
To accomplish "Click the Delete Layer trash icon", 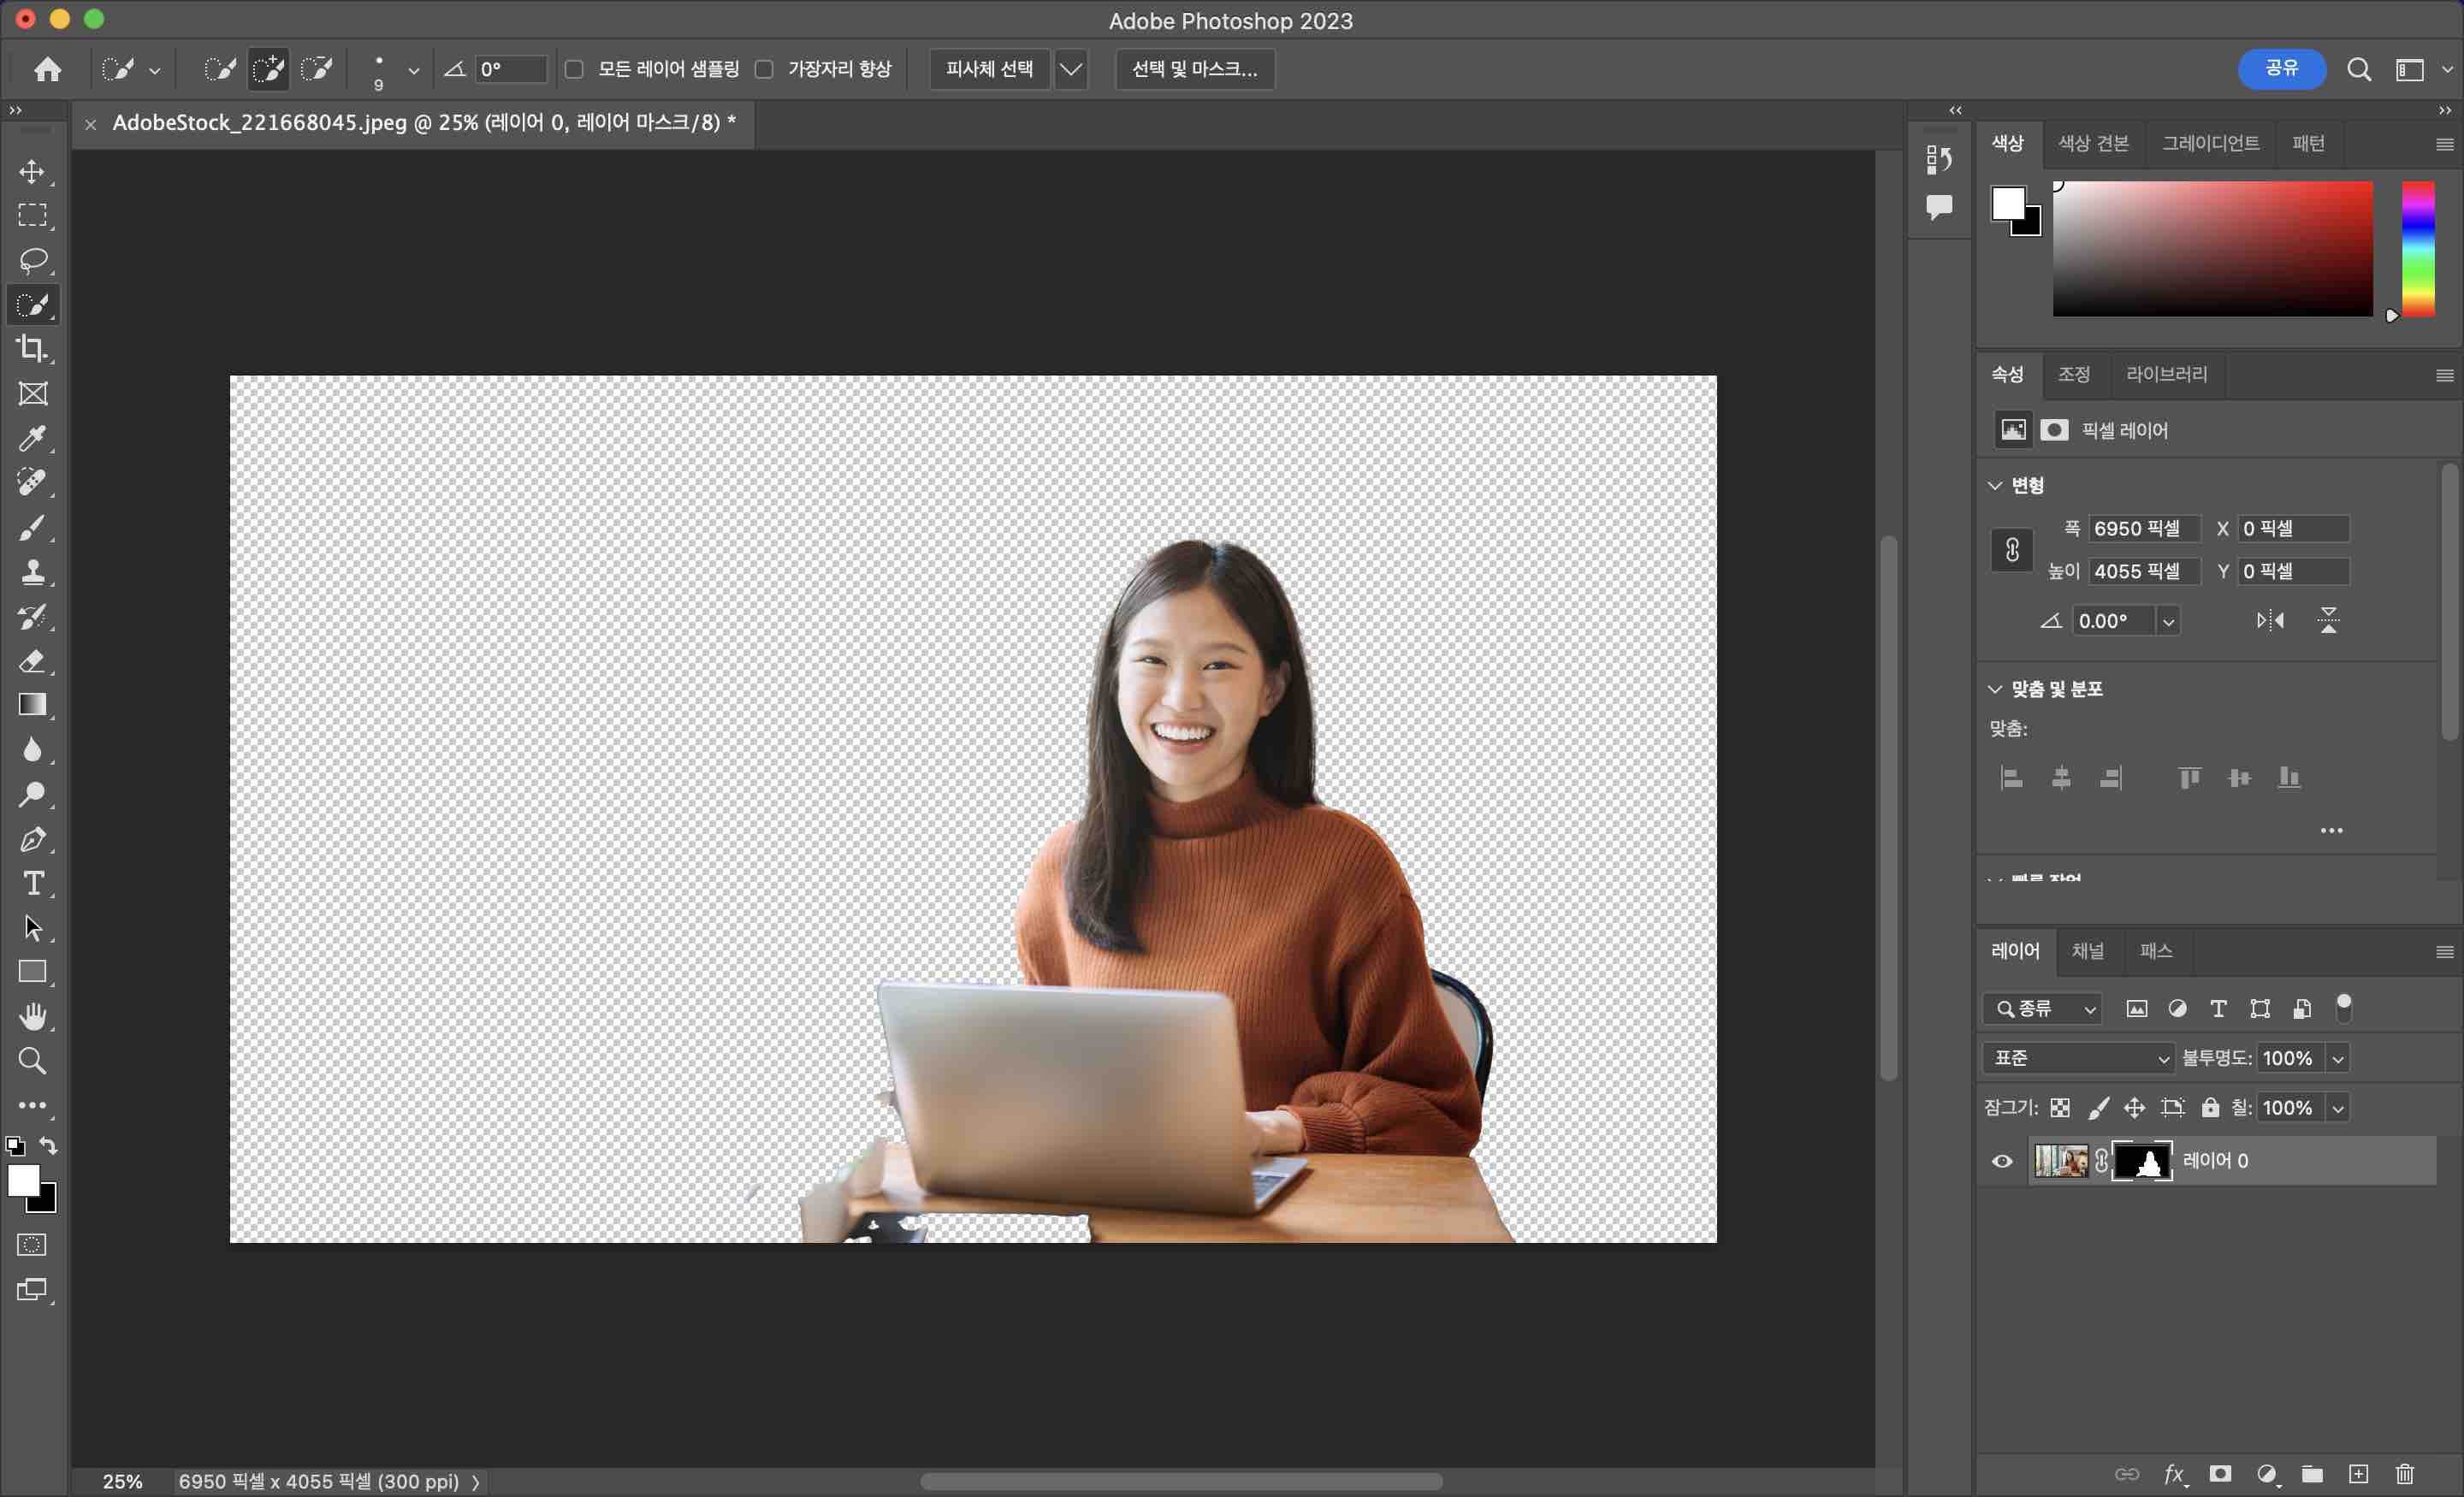I will (2405, 1474).
